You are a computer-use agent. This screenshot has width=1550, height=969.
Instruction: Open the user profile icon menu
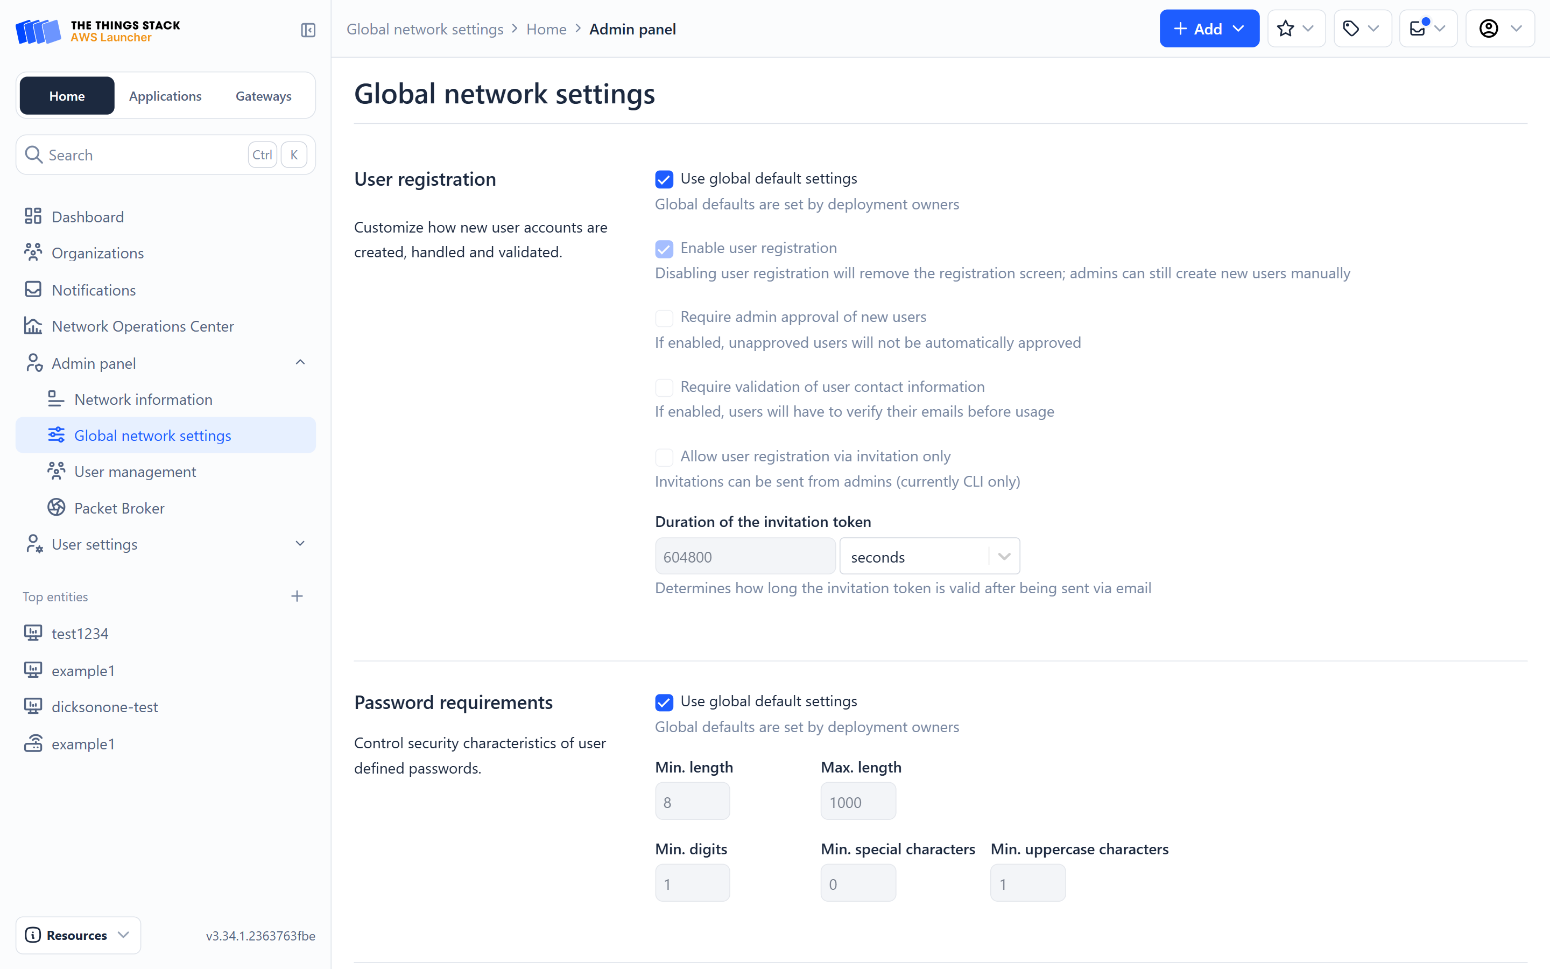click(x=1489, y=29)
